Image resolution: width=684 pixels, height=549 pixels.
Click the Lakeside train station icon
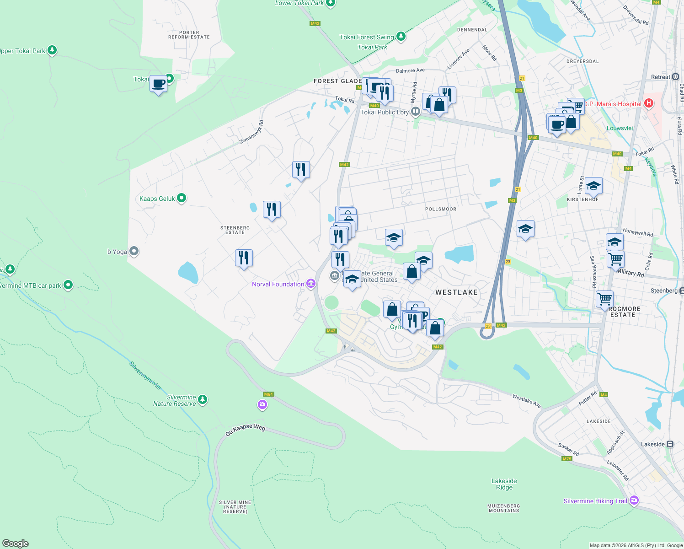click(x=669, y=444)
